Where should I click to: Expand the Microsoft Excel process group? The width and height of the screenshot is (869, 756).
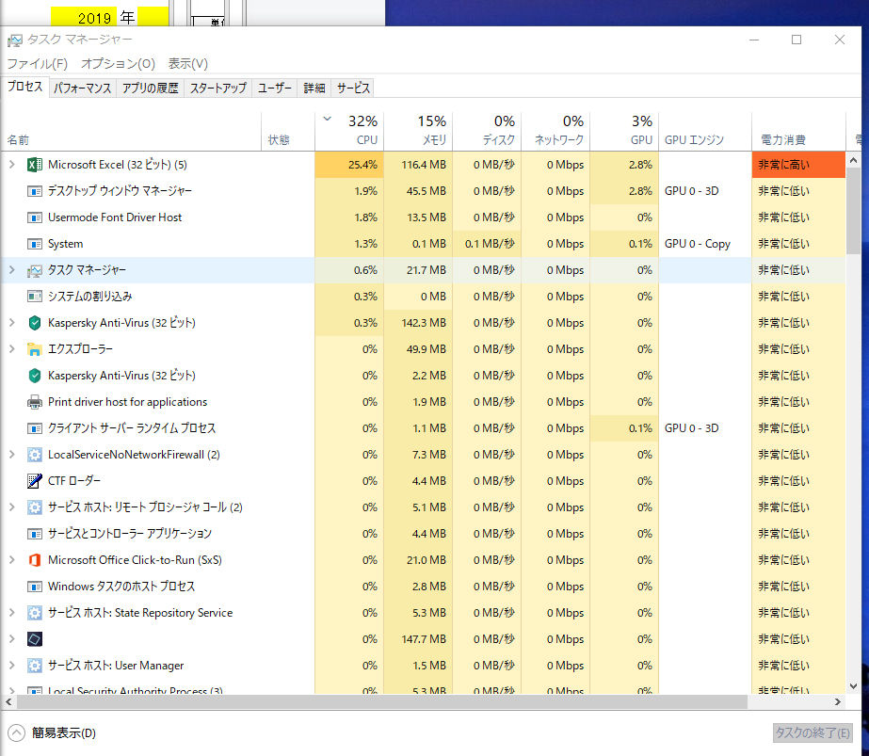[11, 165]
